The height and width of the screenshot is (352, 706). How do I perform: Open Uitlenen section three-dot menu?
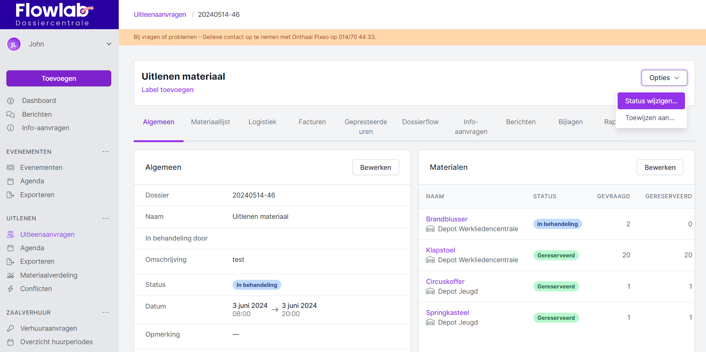(x=106, y=218)
